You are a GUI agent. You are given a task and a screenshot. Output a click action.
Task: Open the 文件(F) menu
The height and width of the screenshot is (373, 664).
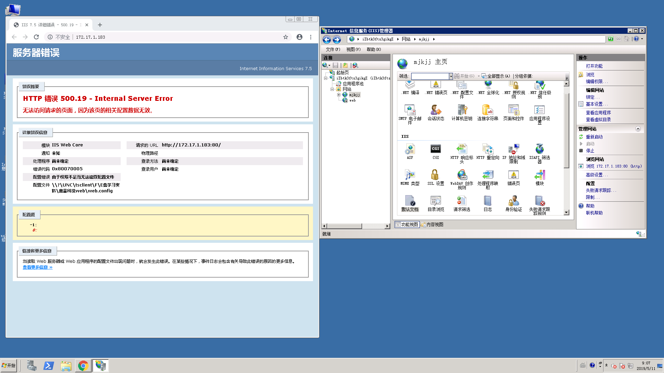333,49
